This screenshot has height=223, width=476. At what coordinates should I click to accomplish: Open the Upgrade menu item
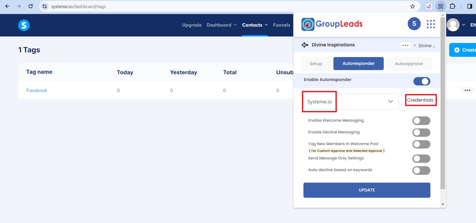192,25
